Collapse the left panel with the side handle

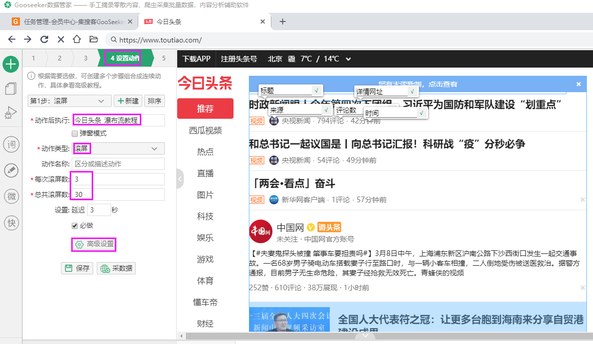click(x=180, y=179)
